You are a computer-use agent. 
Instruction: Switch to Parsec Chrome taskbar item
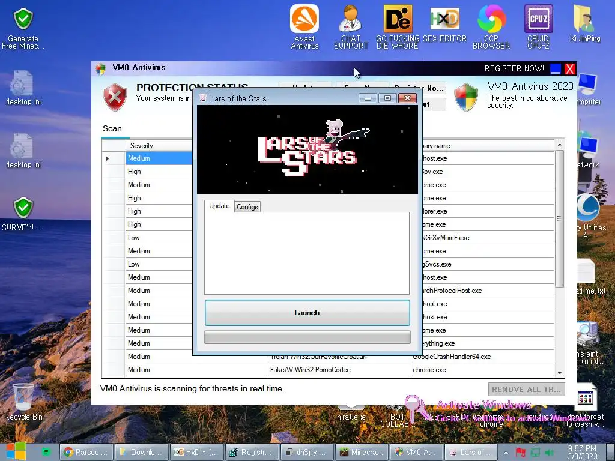86,452
